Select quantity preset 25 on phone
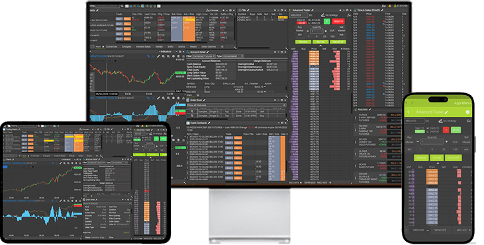This screenshot has height=245, width=484. (443, 149)
